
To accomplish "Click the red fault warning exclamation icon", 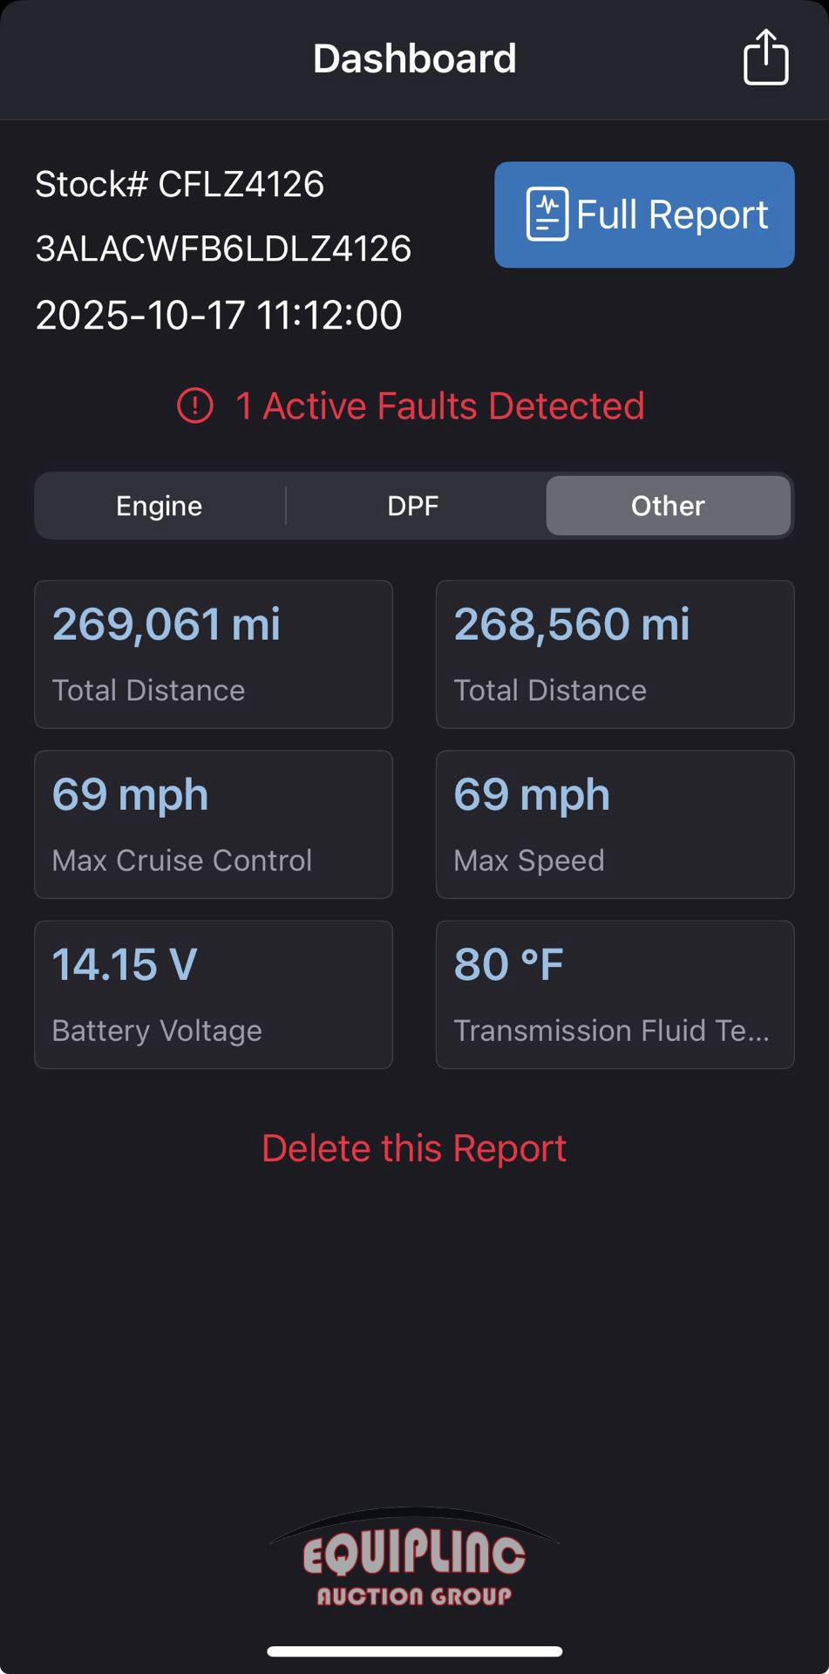I will click(195, 405).
